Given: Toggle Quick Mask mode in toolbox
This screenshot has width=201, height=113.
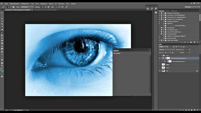Looking at the screenshot, I should [x=2, y=74].
